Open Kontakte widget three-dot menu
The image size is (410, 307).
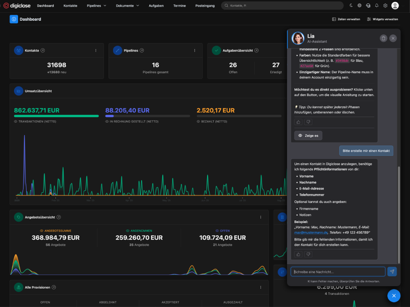[96, 50]
